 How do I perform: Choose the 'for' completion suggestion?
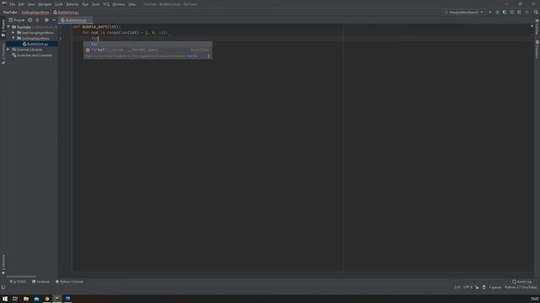coord(148,44)
